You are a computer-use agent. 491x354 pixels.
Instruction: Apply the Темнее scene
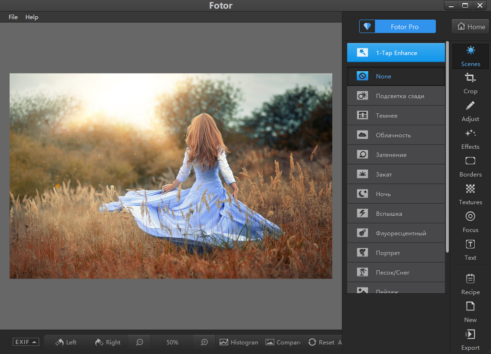[x=396, y=115]
